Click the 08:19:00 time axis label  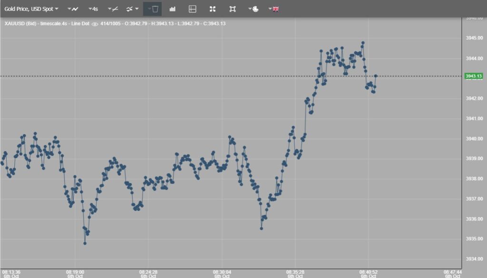click(x=75, y=273)
